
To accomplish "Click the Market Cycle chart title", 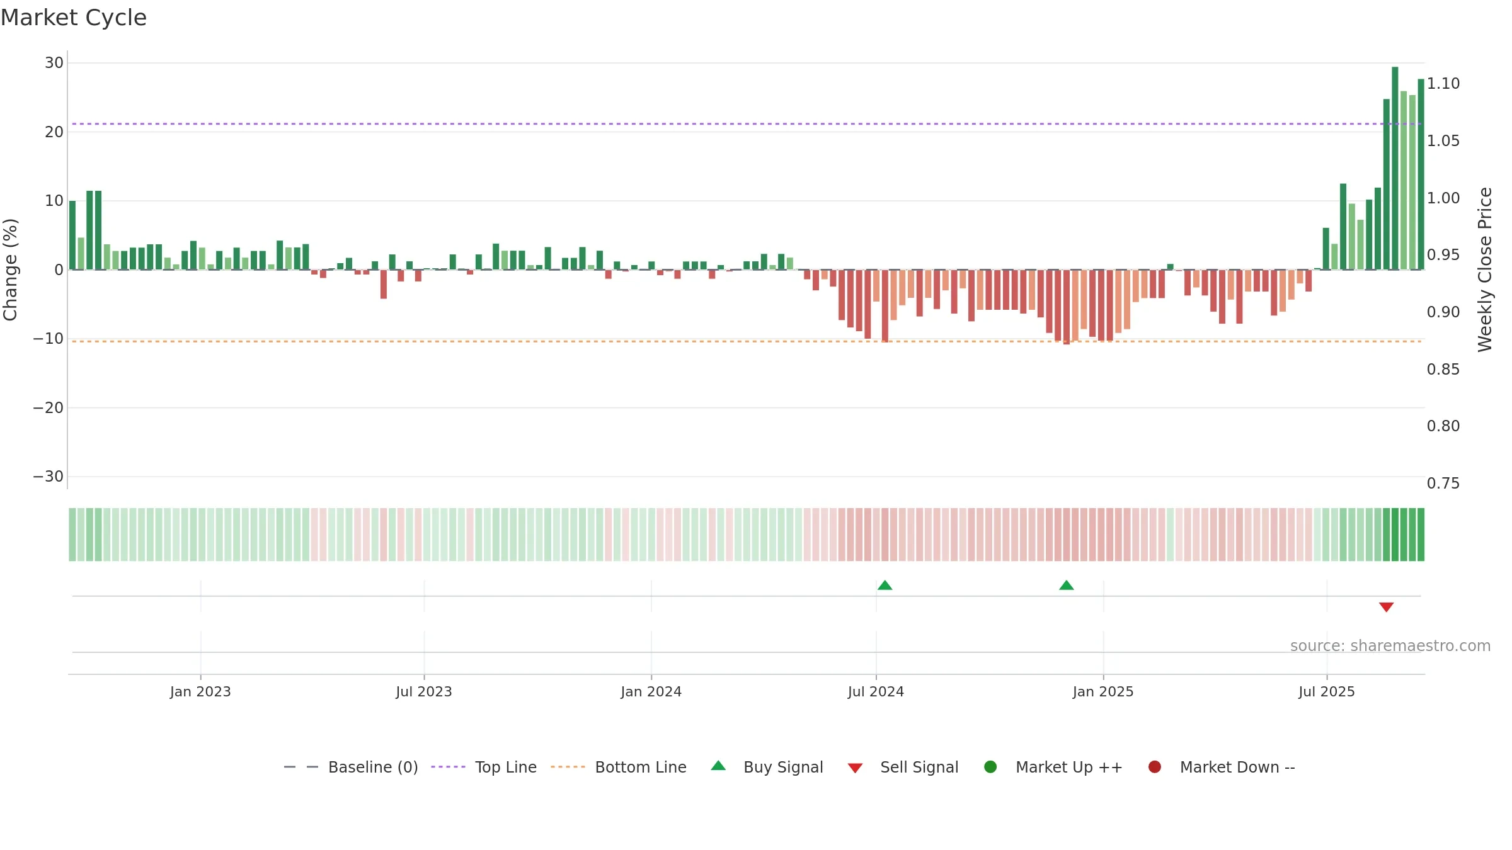I will [x=74, y=18].
